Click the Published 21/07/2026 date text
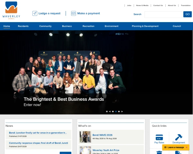The width and height of the screenshot is (193, 154). (x=18, y=136)
